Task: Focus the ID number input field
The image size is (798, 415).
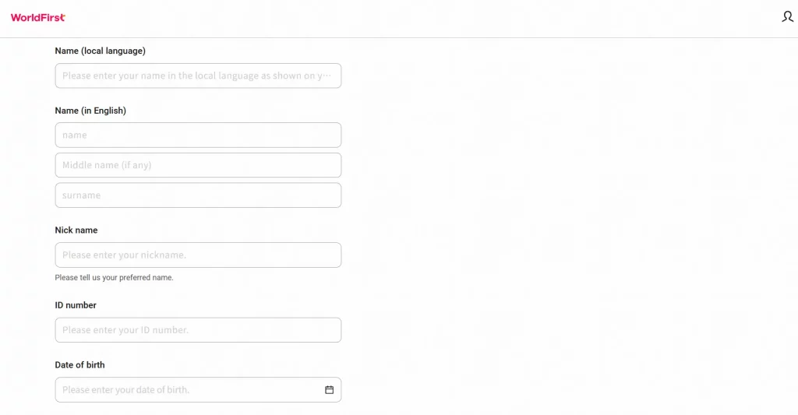Action: pyautogui.click(x=198, y=330)
